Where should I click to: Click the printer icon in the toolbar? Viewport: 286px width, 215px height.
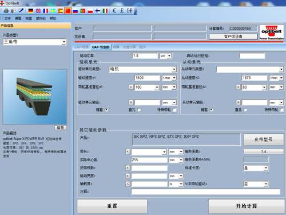click(x=6, y=11)
